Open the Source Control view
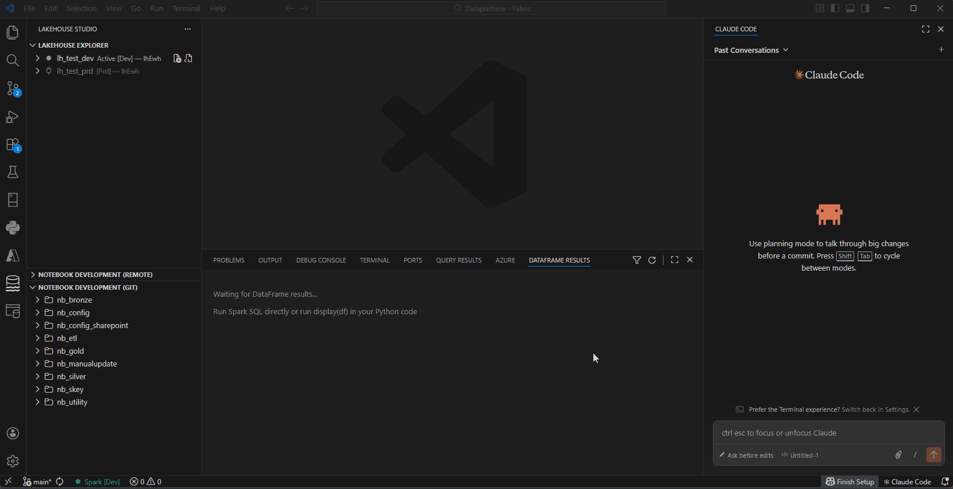Viewport: 953px width, 489px height. point(13,89)
